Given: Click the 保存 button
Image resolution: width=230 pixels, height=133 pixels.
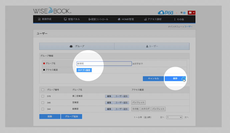Looking at the screenshot, I should 175,78.
